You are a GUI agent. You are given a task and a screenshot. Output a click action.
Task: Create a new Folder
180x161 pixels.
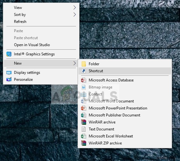tap(125, 64)
